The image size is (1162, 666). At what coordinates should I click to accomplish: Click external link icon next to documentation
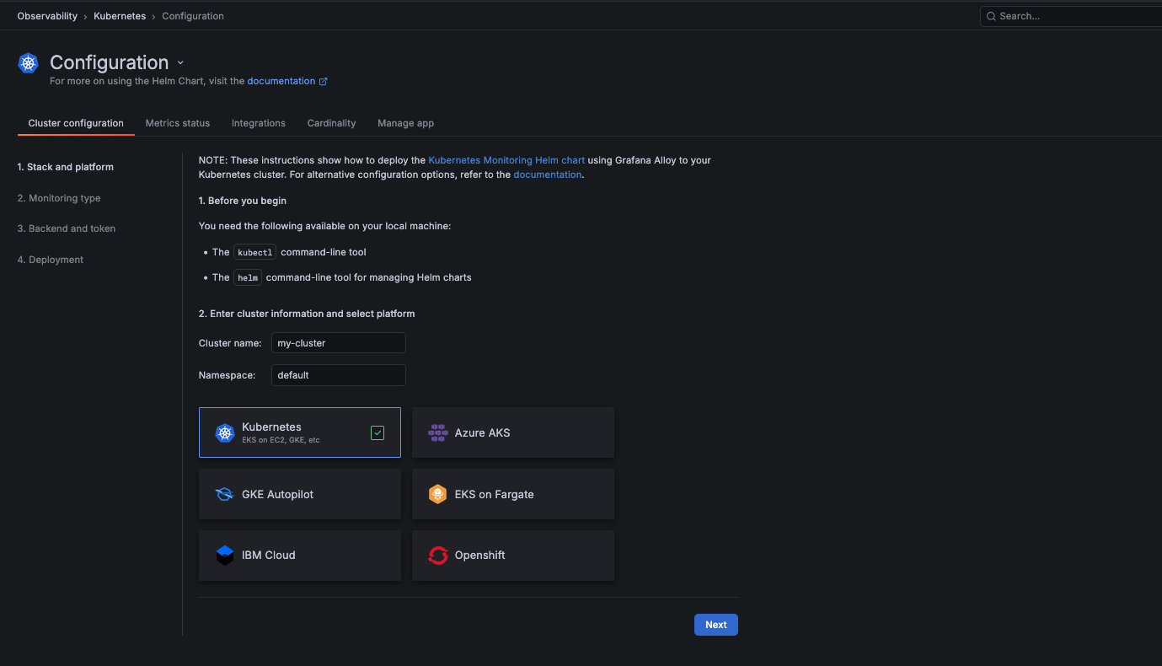pyautogui.click(x=323, y=82)
